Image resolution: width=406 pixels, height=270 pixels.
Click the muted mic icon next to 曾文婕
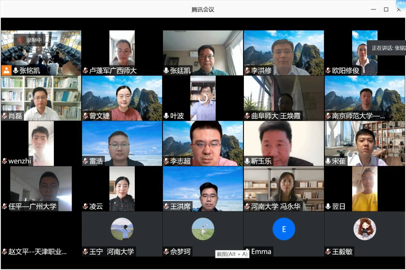click(x=85, y=116)
